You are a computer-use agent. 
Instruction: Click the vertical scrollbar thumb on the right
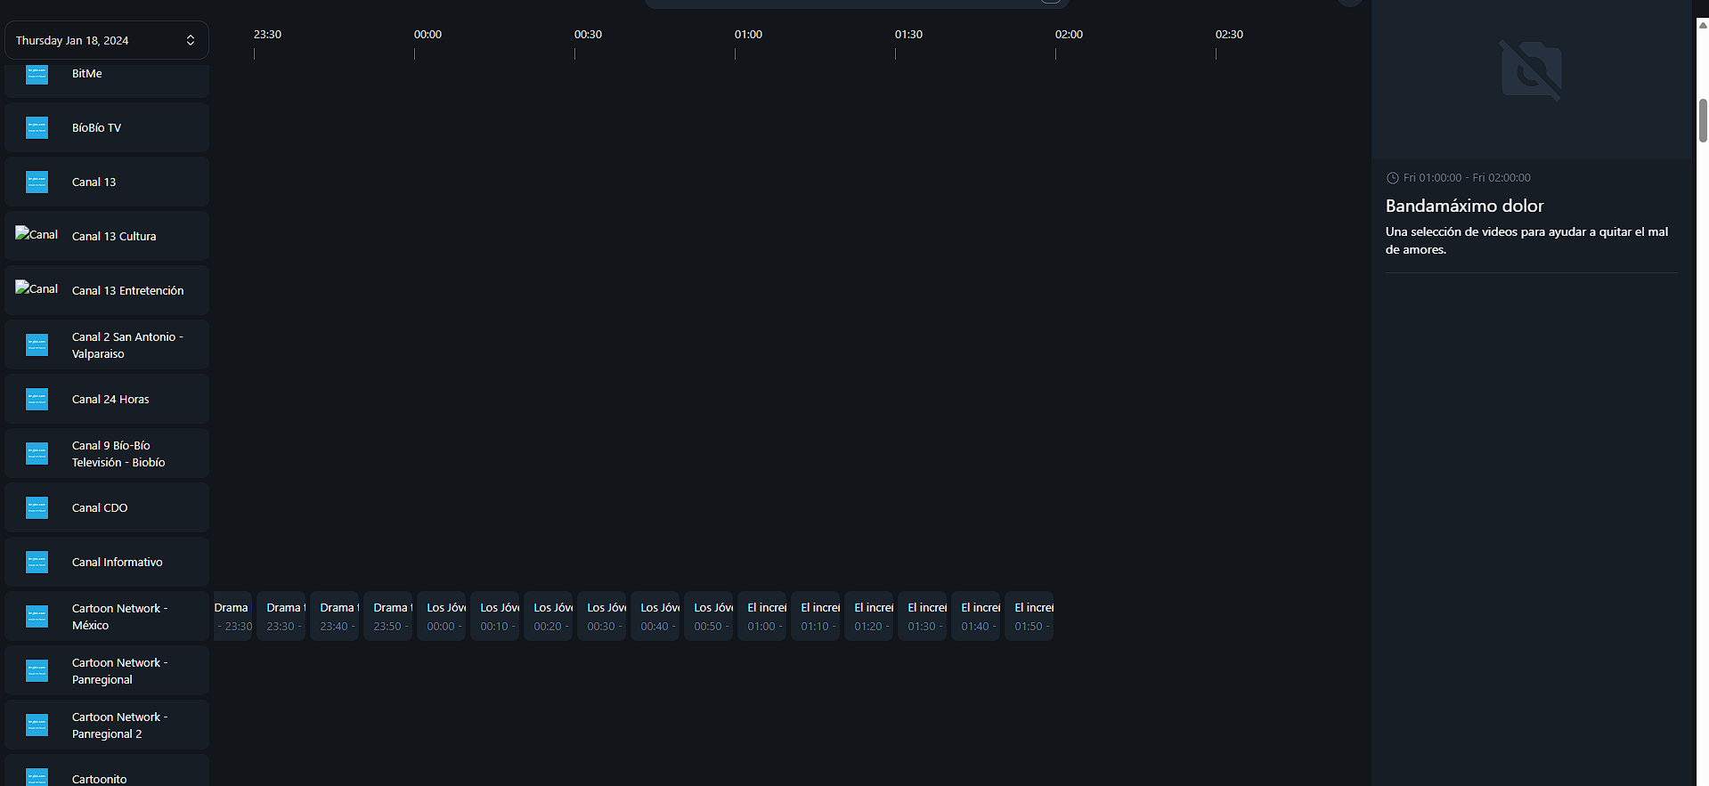[1702, 120]
